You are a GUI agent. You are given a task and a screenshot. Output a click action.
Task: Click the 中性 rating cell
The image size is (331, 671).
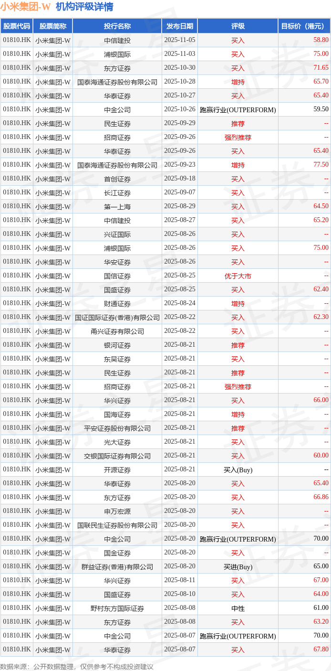point(238,608)
